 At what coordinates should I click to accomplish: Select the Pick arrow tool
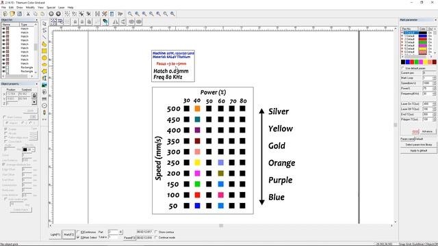(x=44, y=24)
